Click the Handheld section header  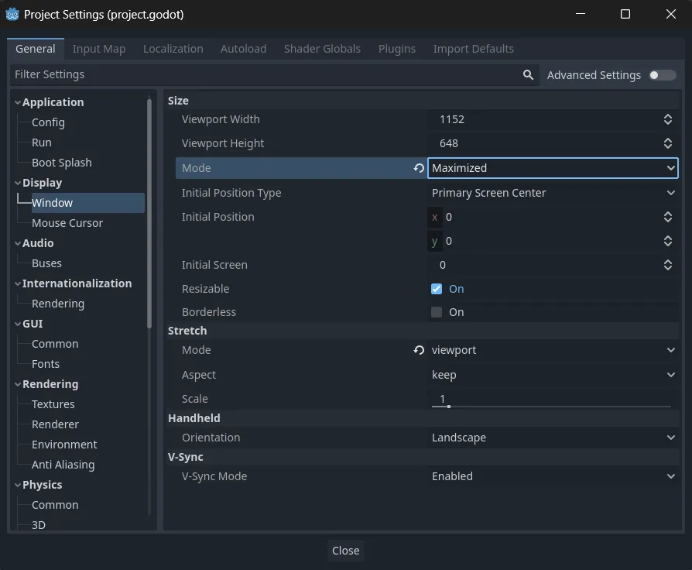[423, 418]
